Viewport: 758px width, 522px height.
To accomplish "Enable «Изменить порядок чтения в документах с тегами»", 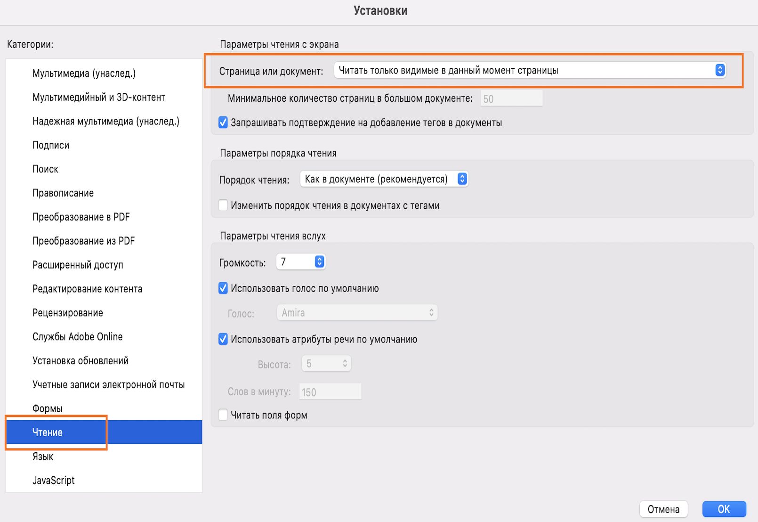I will point(224,205).
